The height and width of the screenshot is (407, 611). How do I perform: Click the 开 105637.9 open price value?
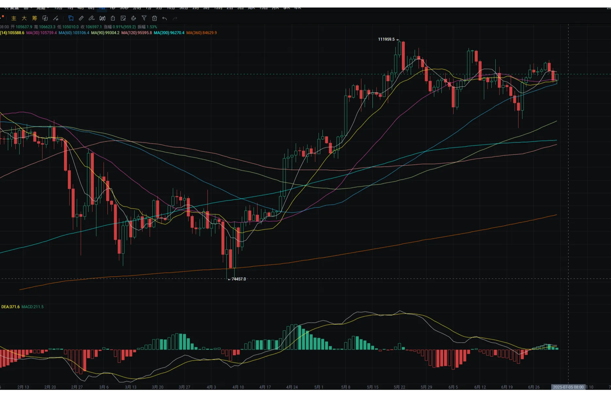tap(22, 27)
